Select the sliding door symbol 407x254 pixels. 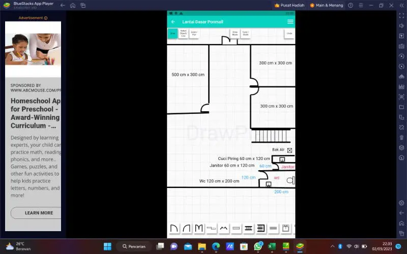pos(211,229)
